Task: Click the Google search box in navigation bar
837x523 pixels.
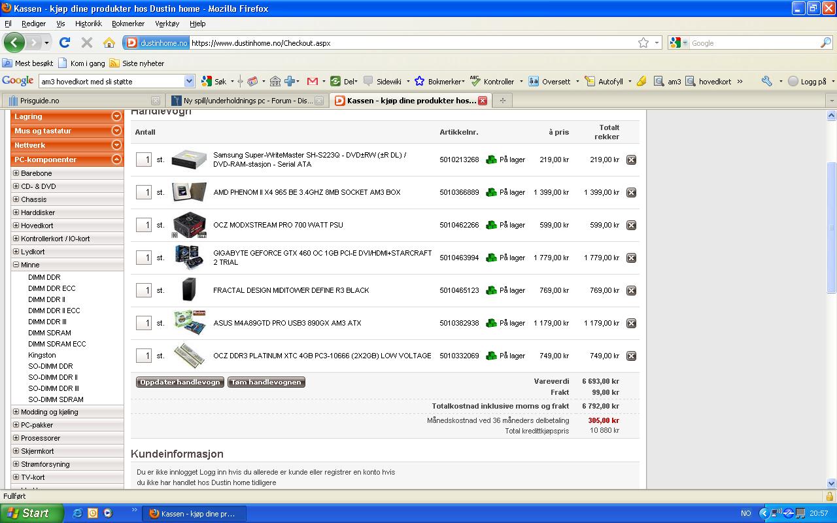Action: [x=754, y=43]
